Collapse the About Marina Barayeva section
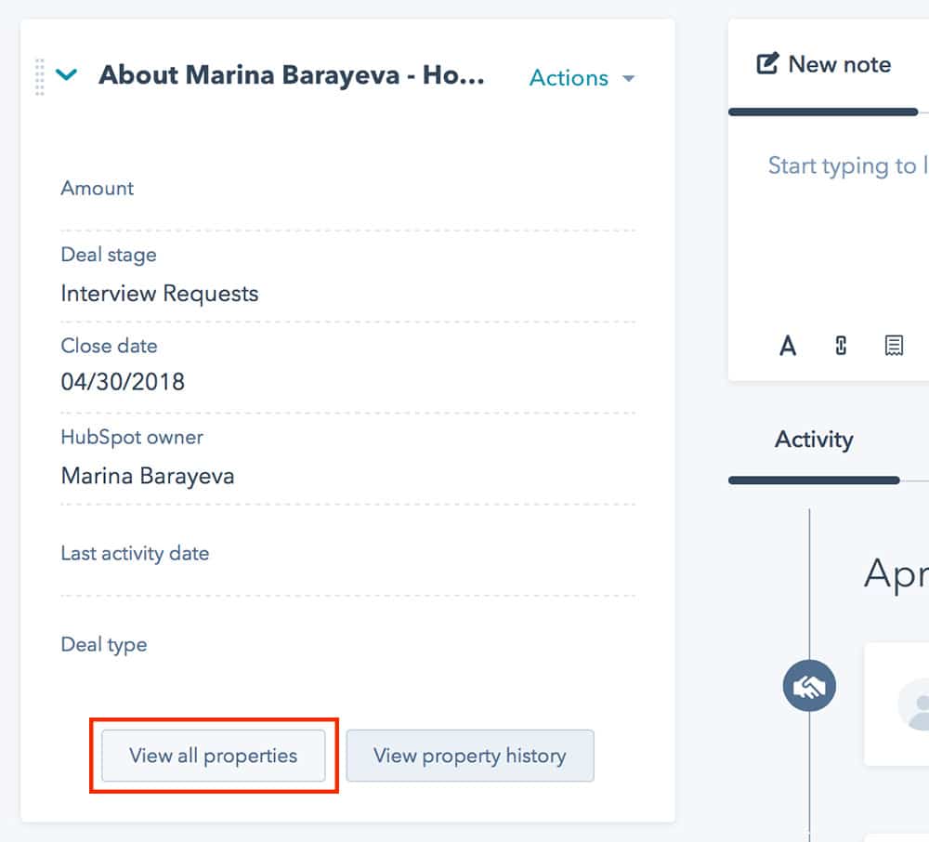 pyautogui.click(x=66, y=77)
